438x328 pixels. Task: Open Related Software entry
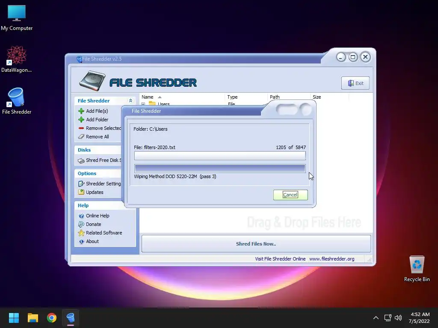click(104, 233)
